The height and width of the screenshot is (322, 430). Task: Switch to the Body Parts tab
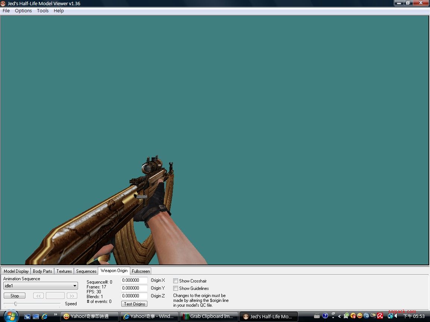(x=43, y=271)
